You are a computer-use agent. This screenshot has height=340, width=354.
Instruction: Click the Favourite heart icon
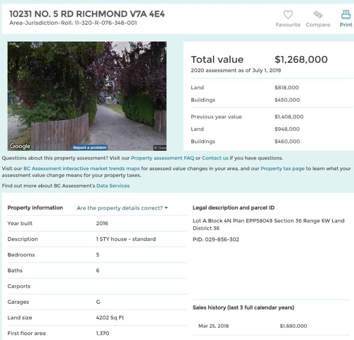pos(288,15)
